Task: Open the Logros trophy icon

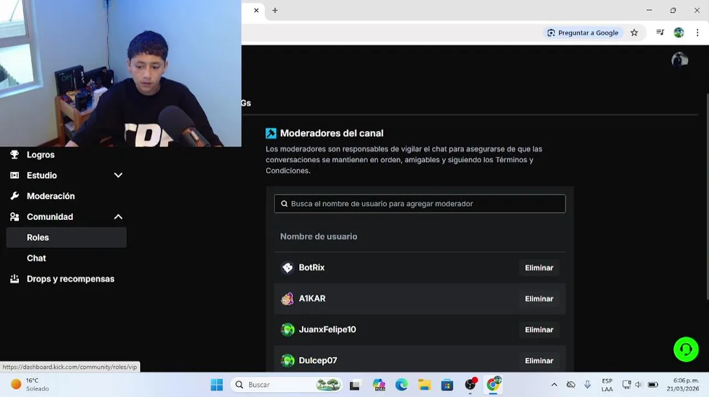Action: pos(15,155)
